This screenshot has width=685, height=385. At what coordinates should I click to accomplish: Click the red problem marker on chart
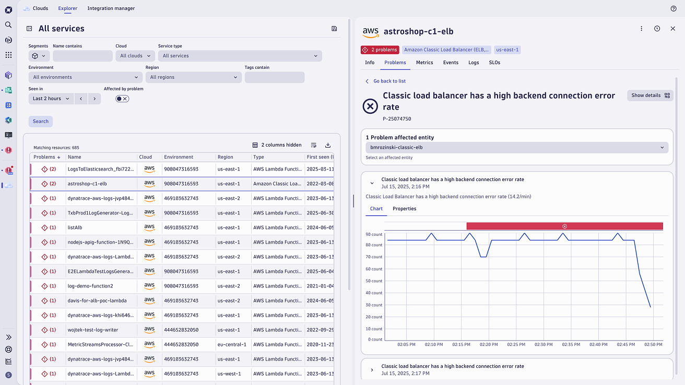click(x=564, y=226)
